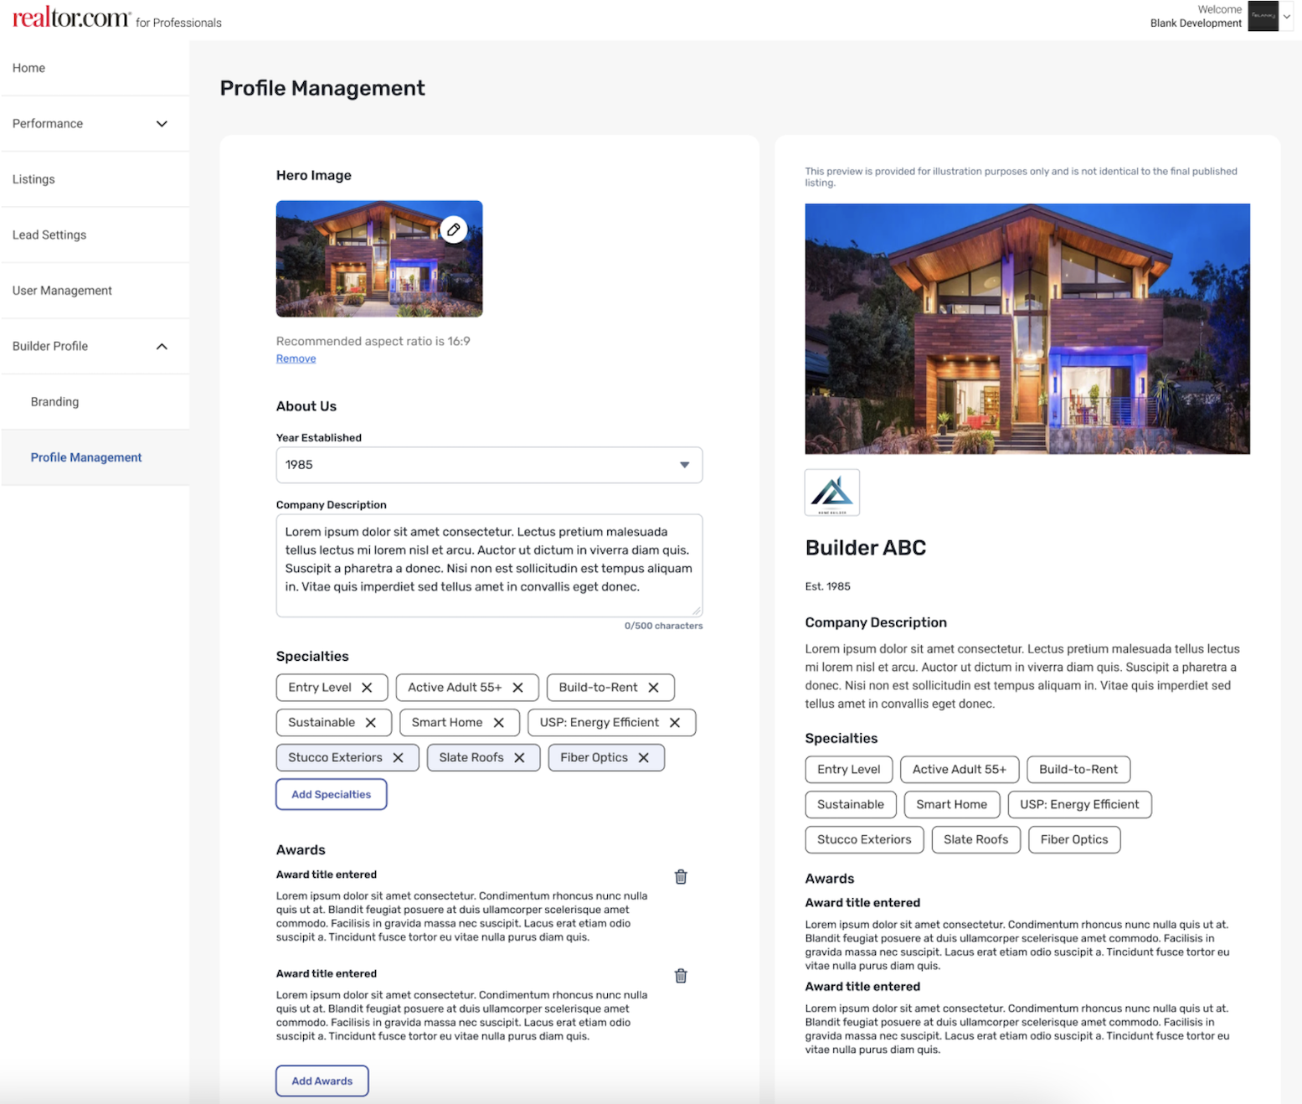This screenshot has height=1104, width=1302.
Task: Click the 0/500 characters counter
Action: (664, 626)
